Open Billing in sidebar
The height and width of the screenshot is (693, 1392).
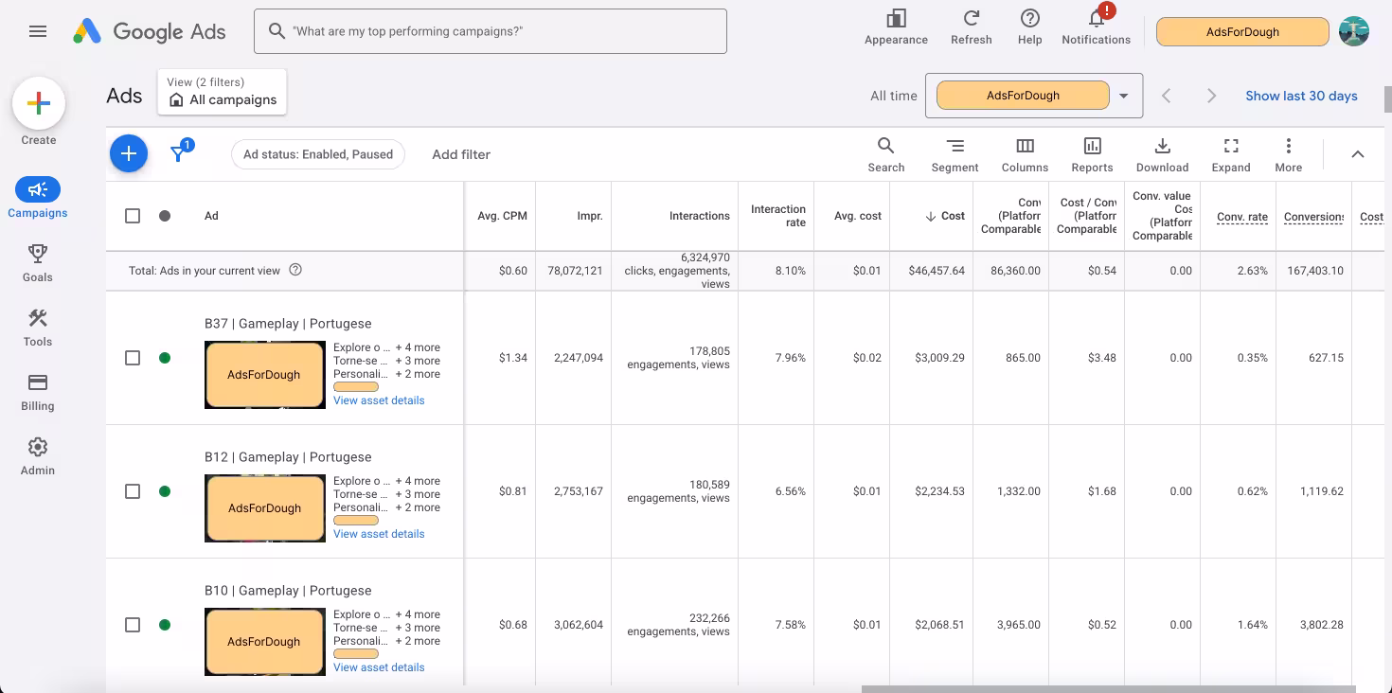click(38, 391)
